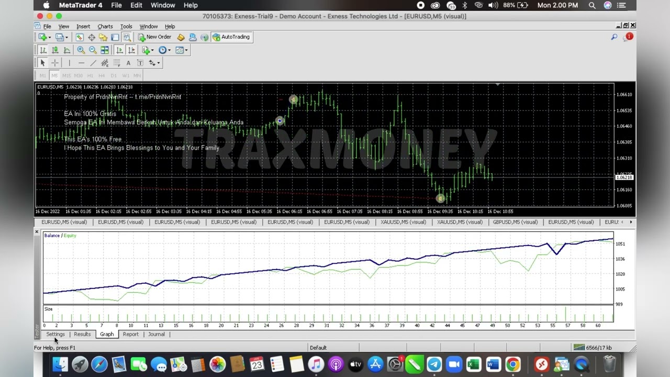This screenshot has height=377, width=670.
Task: Switch timeframe to M1
Action: point(43,75)
